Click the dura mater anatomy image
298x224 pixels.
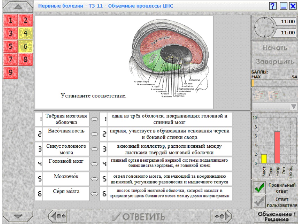point(168,58)
